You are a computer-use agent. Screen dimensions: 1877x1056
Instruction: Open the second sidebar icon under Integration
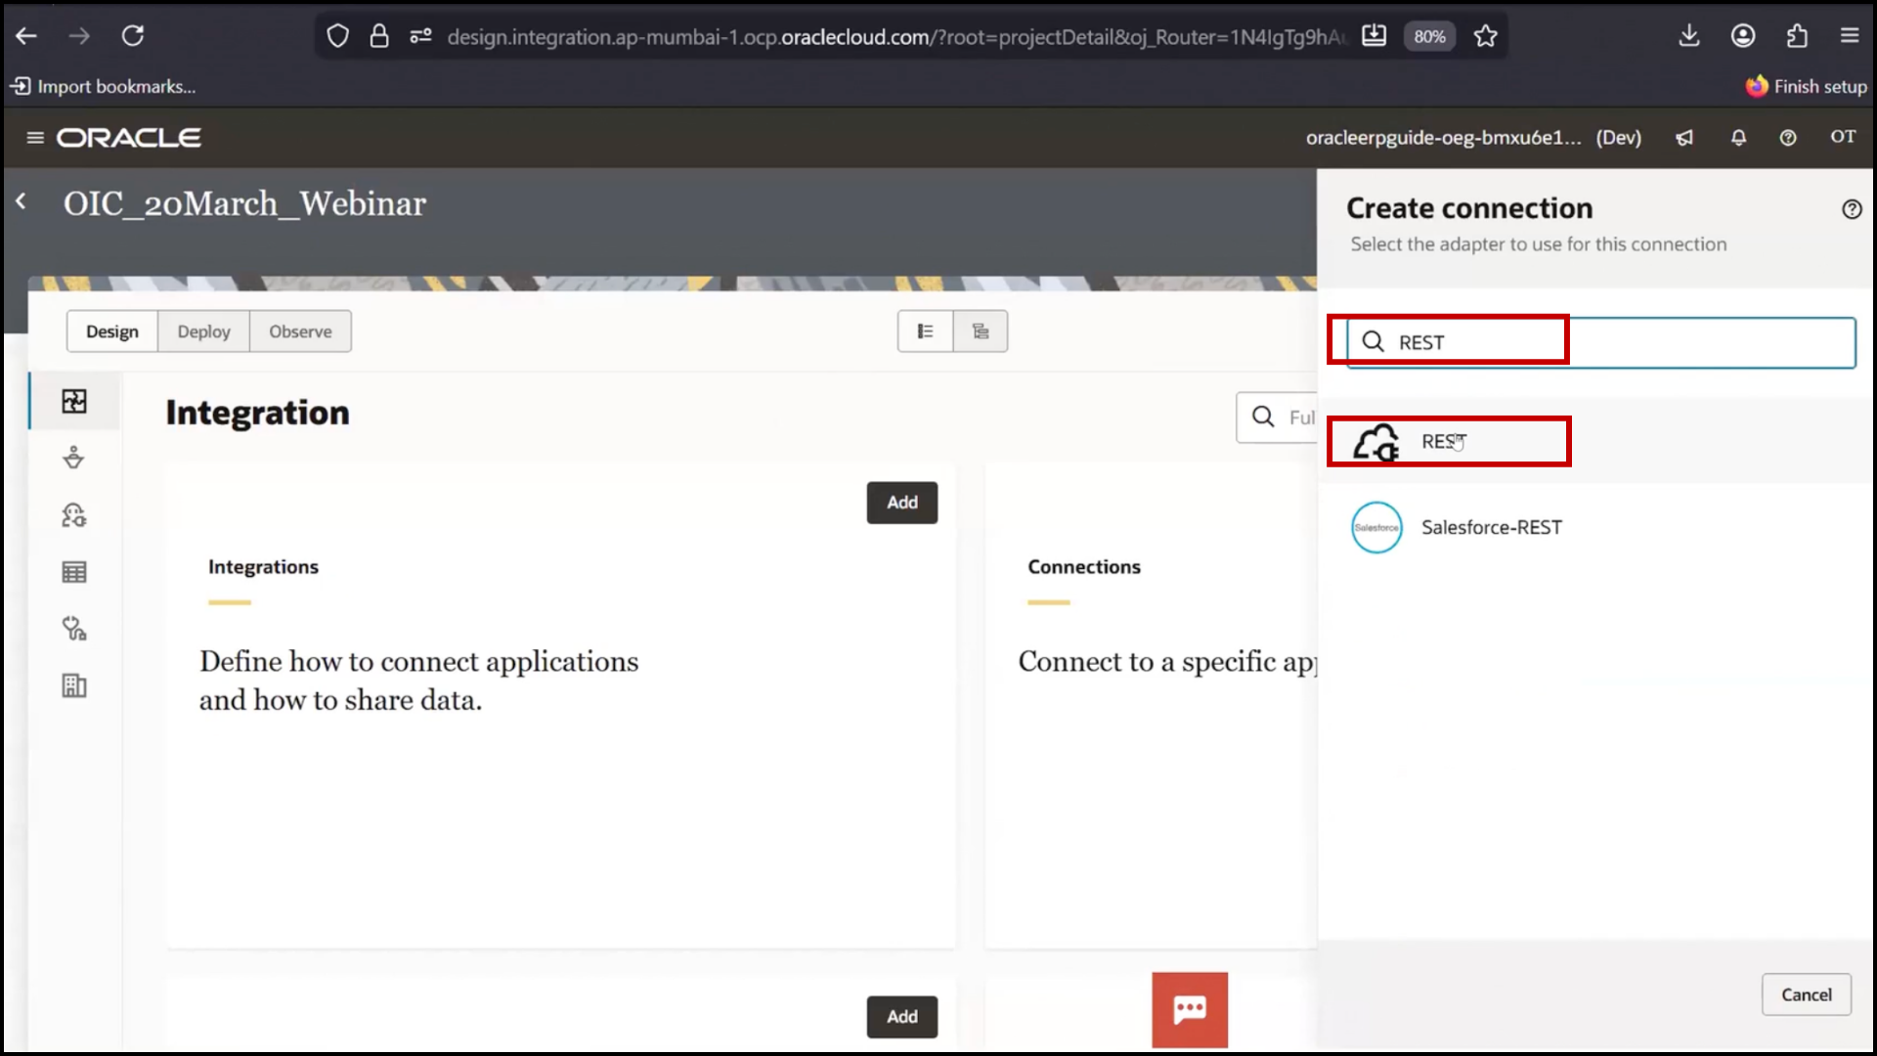tap(74, 458)
